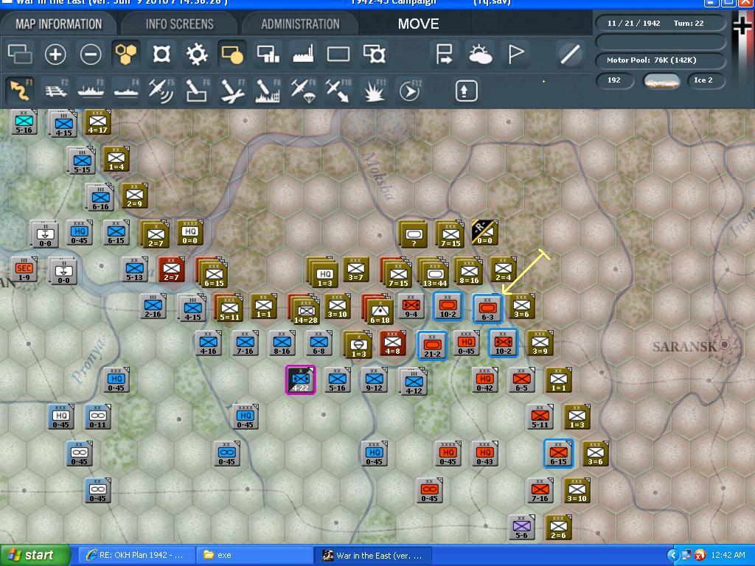This screenshot has width=755, height=566.
Task: Open the INFO SCREENS tab
Action: [x=180, y=24]
